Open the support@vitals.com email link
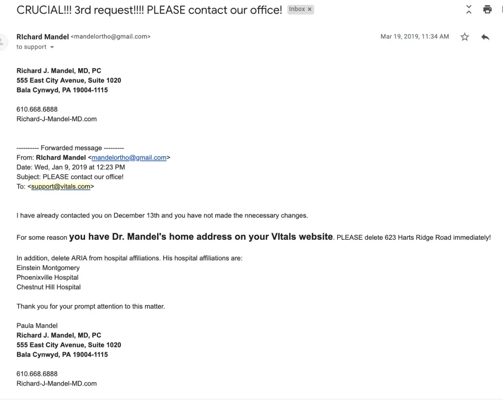This screenshot has width=503, height=403. [61, 187]
